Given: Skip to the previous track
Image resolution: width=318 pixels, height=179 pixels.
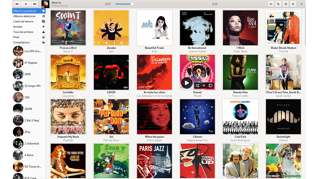Looking at the screenshot, I should point(17,4).
